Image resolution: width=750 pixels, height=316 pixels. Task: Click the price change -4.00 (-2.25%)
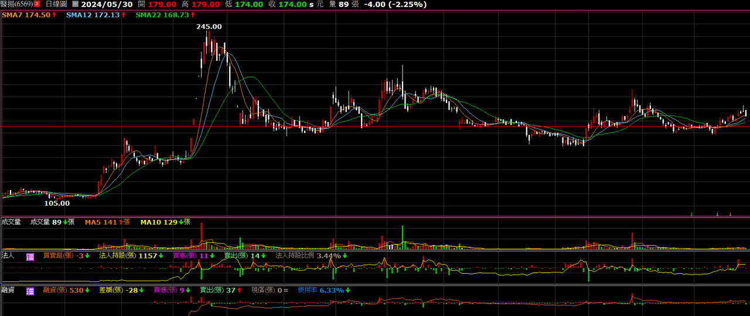point(395,4)
